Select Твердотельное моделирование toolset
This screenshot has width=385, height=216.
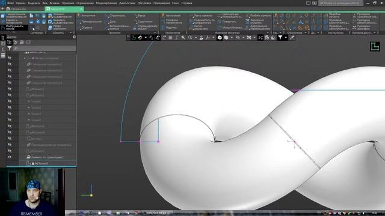coord(14,16)
